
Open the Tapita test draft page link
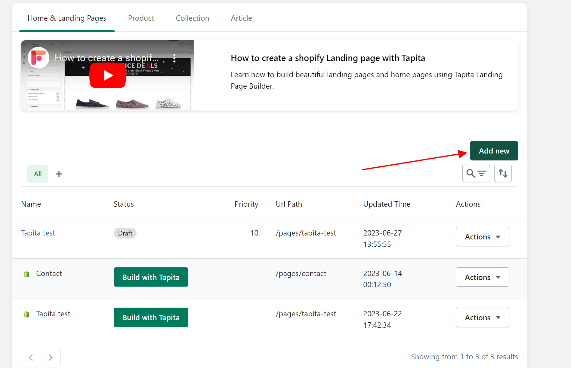coord(38,233)
